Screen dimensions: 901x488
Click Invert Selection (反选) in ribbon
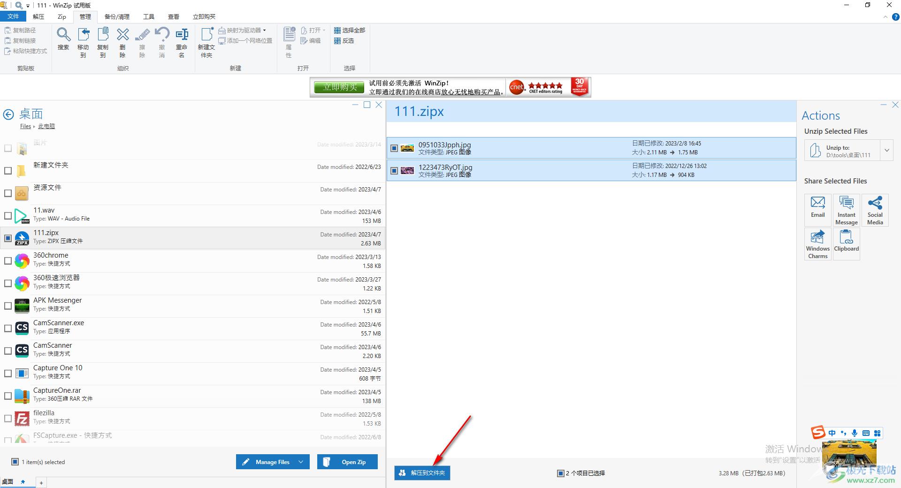pos(344,41)
